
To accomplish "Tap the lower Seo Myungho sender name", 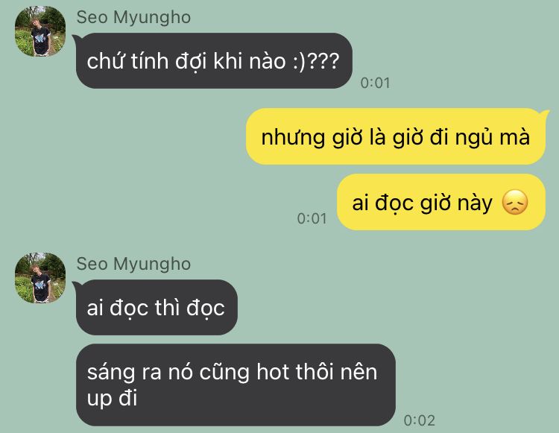I will [133, 264].
